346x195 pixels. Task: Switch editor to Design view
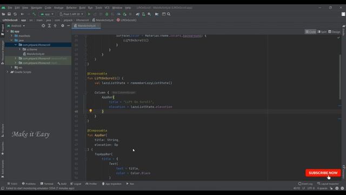pos(334,32)
